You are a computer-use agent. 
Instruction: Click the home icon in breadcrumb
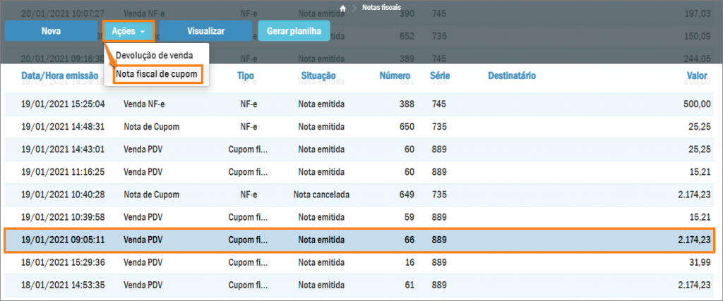coord(343,8)
